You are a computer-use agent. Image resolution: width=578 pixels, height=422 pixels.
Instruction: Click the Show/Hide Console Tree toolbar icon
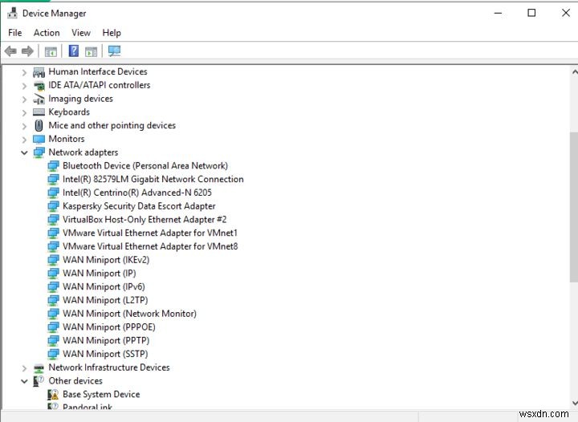click(51, 51)
